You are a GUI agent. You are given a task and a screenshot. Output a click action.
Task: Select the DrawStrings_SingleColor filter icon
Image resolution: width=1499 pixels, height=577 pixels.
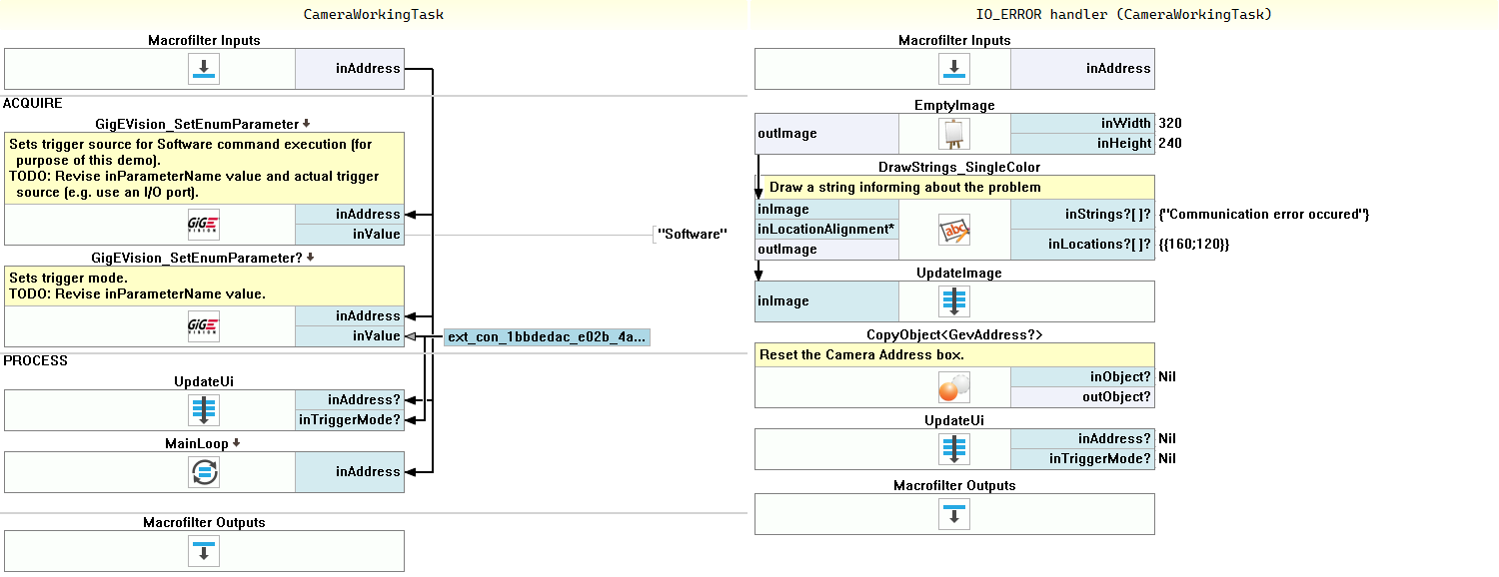tap(954, 230)
